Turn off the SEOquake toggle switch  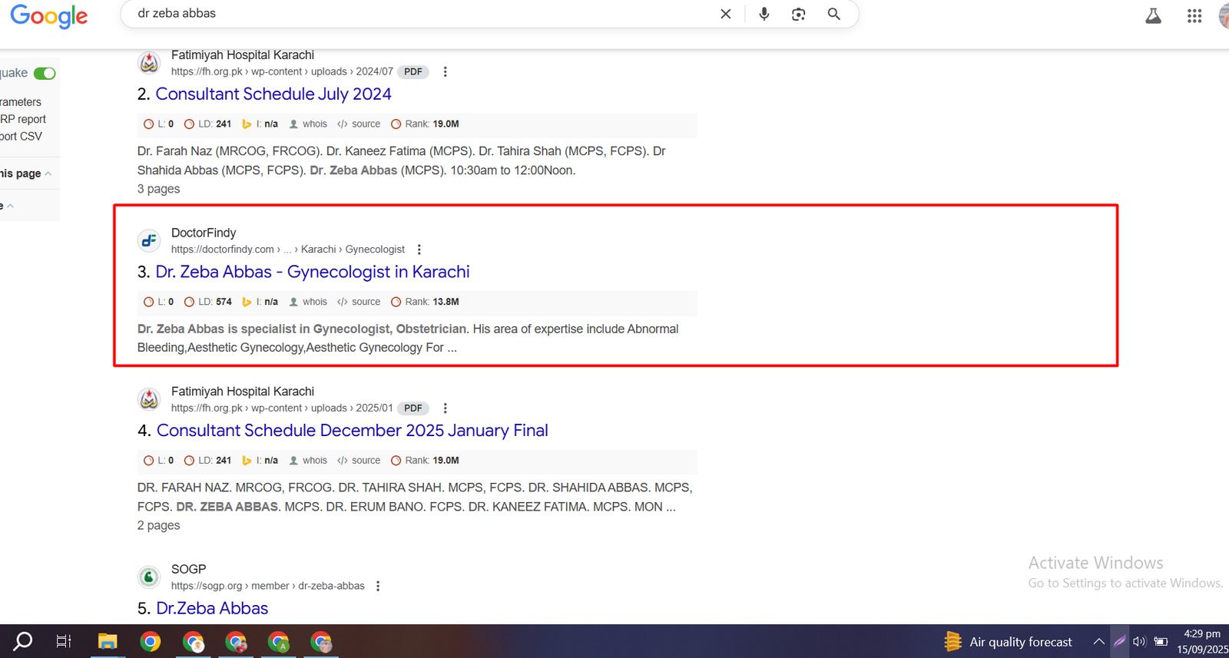pos(45,73)
